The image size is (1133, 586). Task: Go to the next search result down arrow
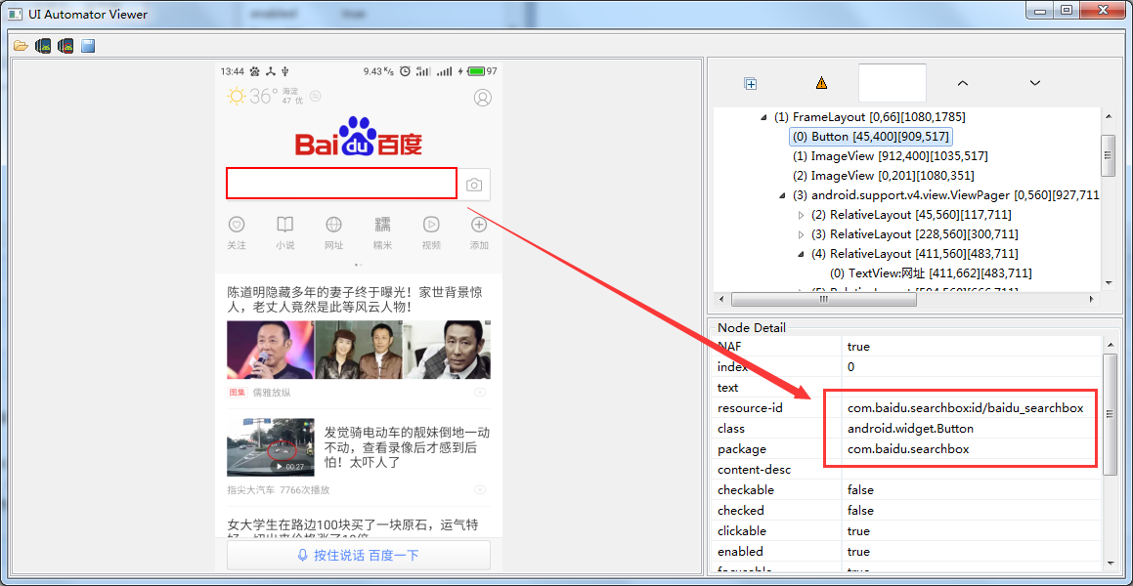pyautogui.click(x=1034, y=83)
